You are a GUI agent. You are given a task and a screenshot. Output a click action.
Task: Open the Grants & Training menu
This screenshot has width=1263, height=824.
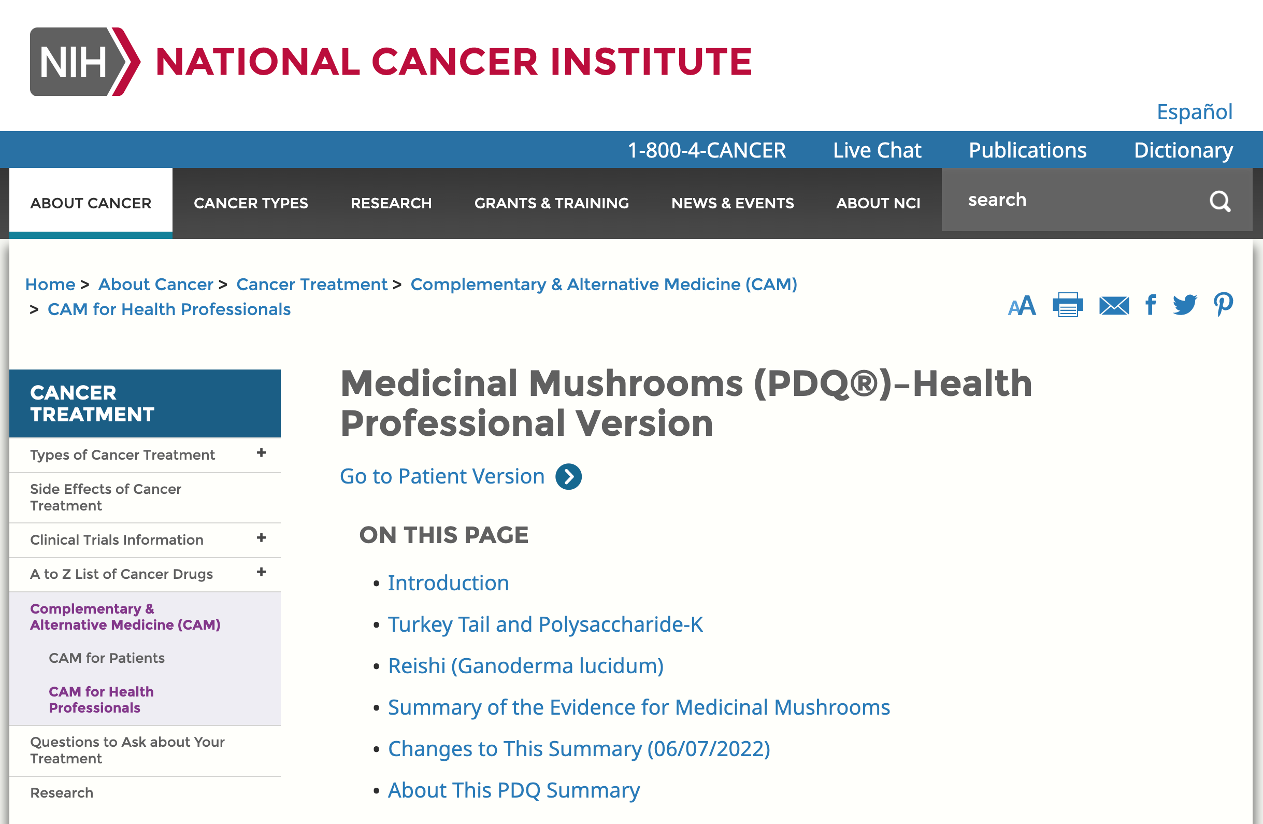(551, 203)
